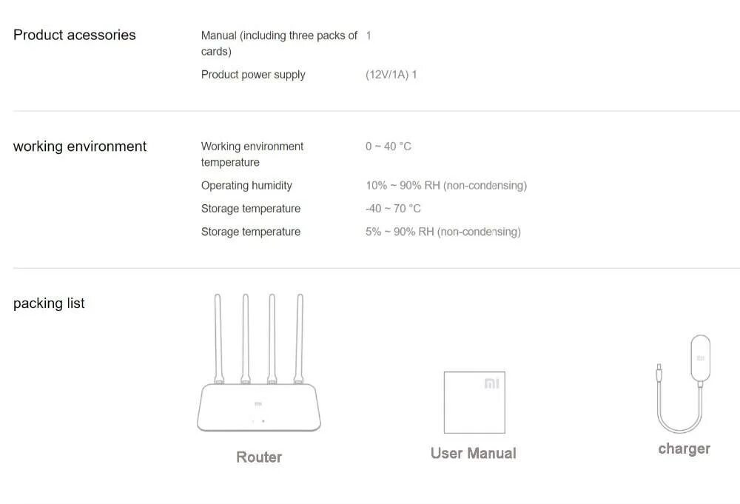The image size is (740, 504).
Task: Select the "charger" caption
Action: point(684,448)
